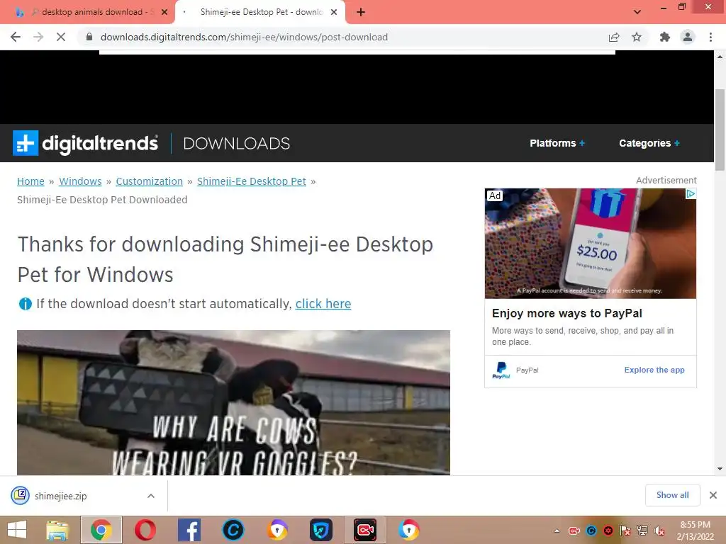This screenshot has width=726, height=544.
Task: Open the Windows breadcrumb link
Action: 80,181
